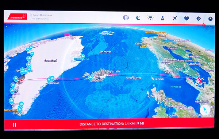219x139 pixels.
Task: Open favorites via the heart icon
Action: click(x=187, y=19)
